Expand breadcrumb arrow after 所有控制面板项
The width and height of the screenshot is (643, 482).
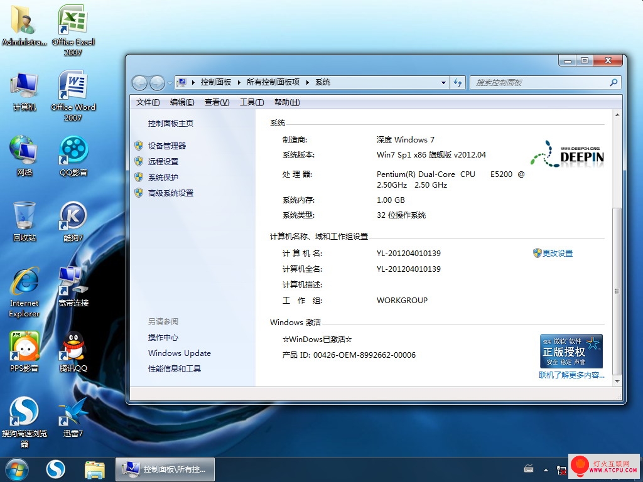307,82
